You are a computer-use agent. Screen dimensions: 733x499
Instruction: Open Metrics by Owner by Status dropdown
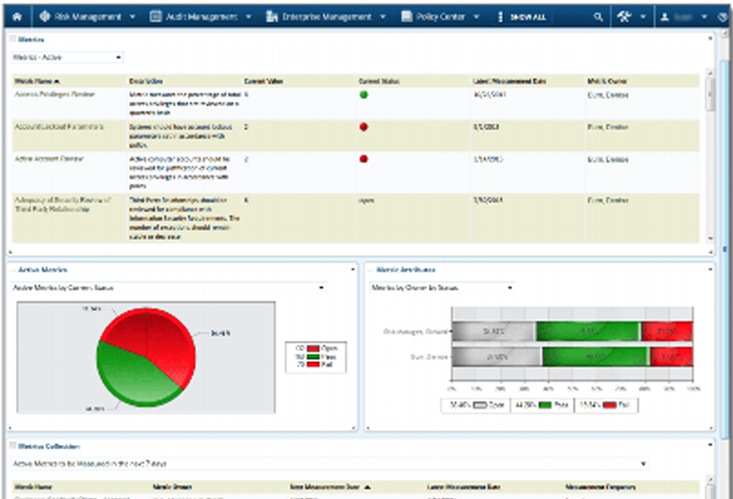(441, 288)
